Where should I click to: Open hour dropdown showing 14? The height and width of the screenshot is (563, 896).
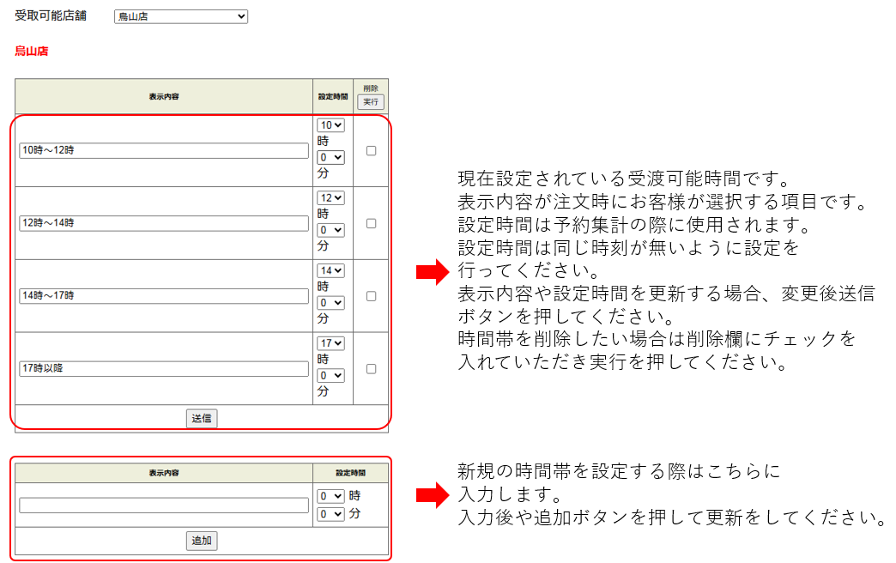pyautogui.click(x=330, y=270)
